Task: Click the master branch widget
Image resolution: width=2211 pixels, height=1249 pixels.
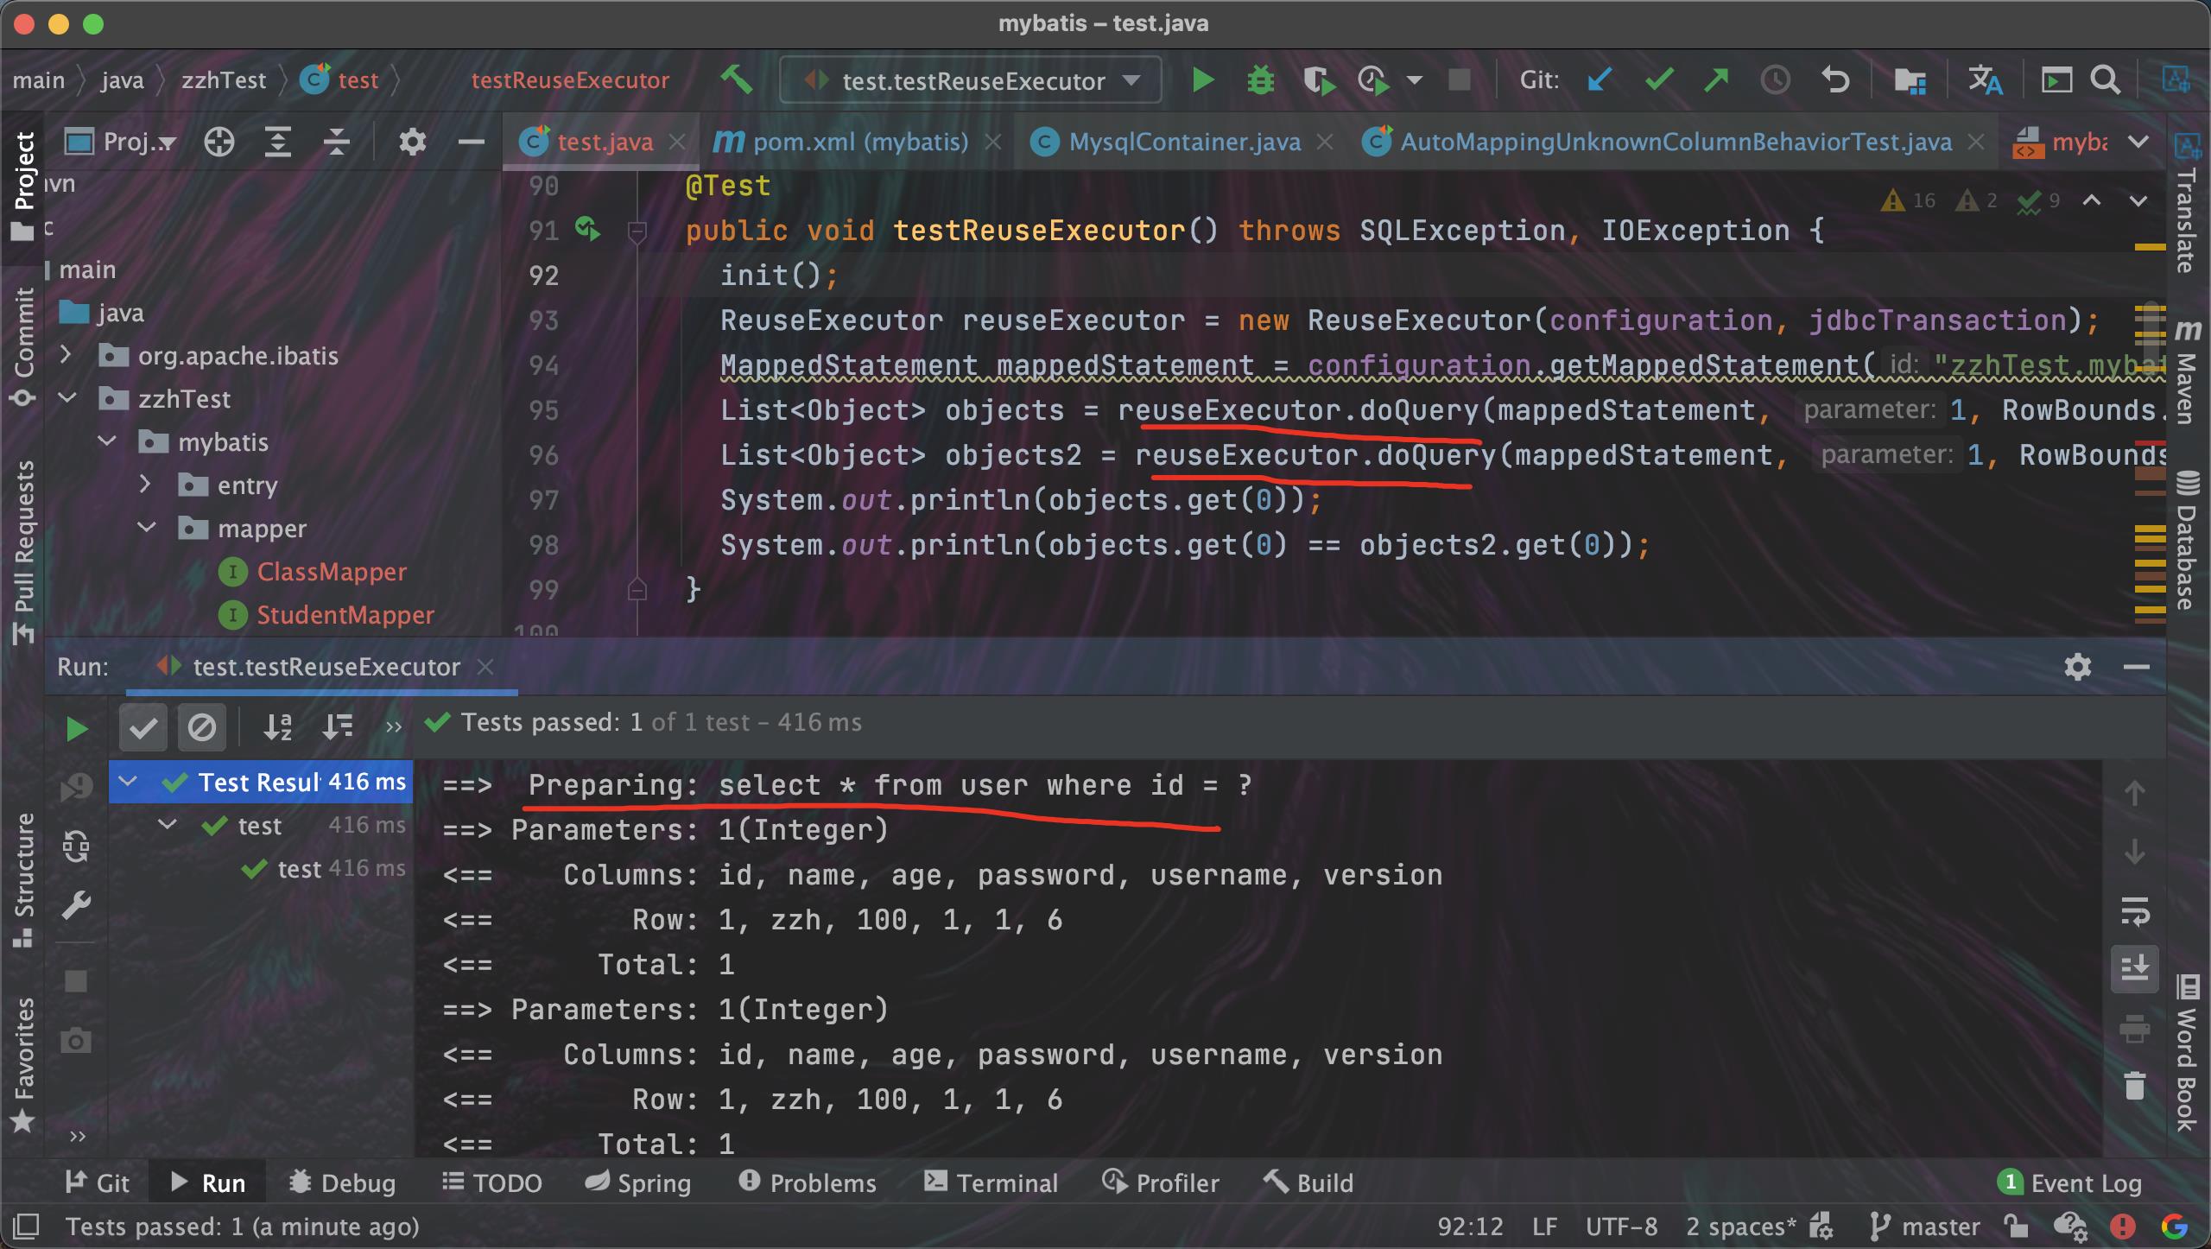Action: coord(1924,1227)
